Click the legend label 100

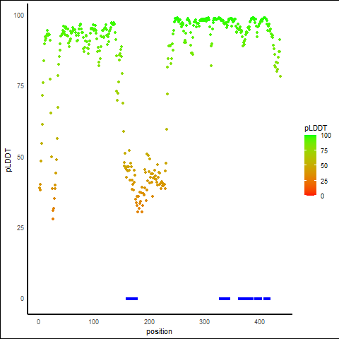click(x=326, y=136)
